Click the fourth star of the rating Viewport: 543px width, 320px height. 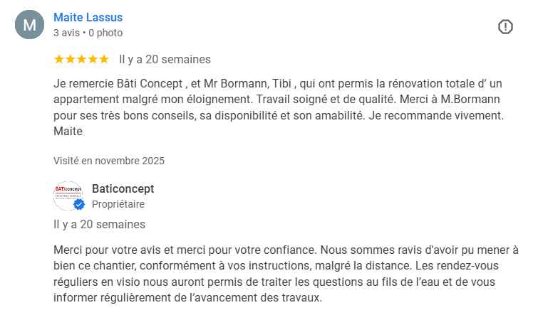coord(93,59)
